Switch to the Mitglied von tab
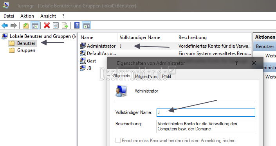This screenshot has height=146, width=276. tap(146, 77)
